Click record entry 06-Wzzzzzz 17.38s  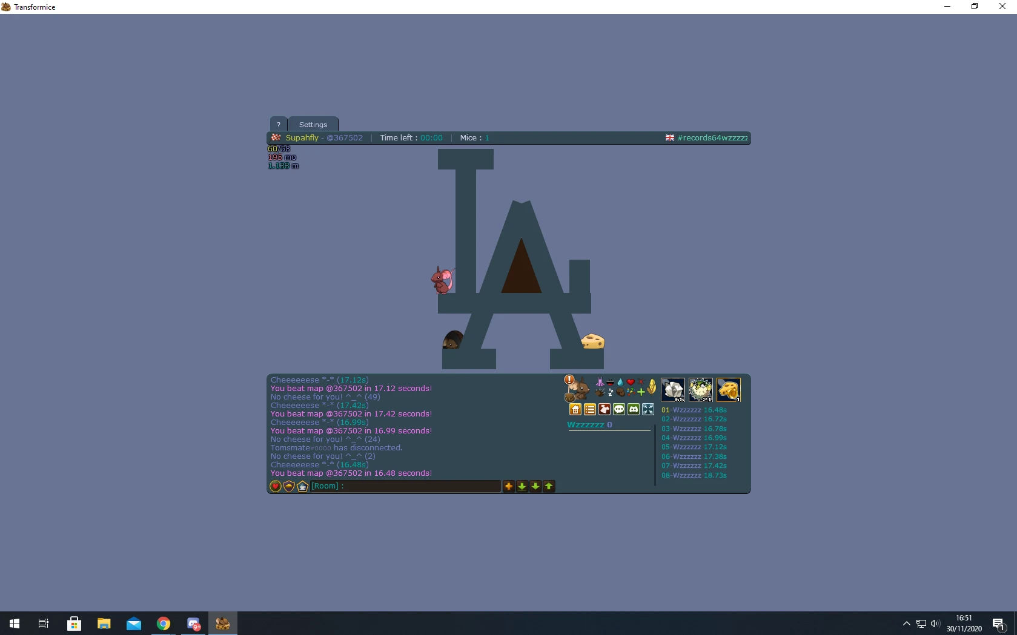point(694,456)
